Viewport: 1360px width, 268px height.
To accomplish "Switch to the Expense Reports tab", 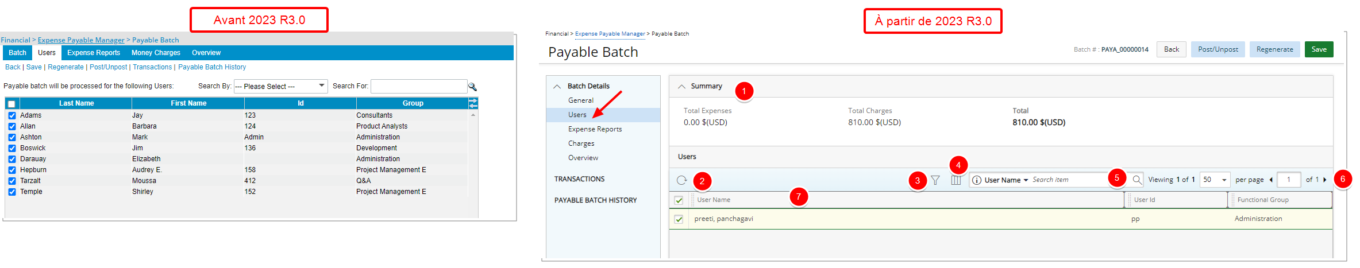I will pos(94,53).
